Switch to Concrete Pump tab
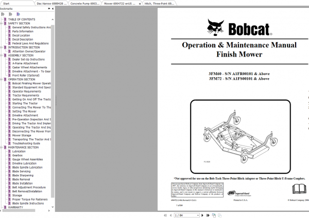The height and width of the screenshot is (218, 309). (85, 4)
